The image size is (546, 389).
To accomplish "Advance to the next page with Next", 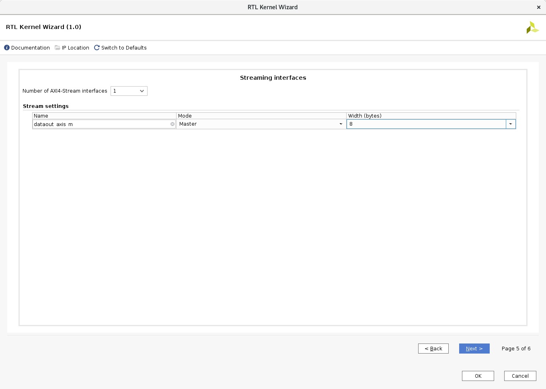I will [x=474, y=348].
